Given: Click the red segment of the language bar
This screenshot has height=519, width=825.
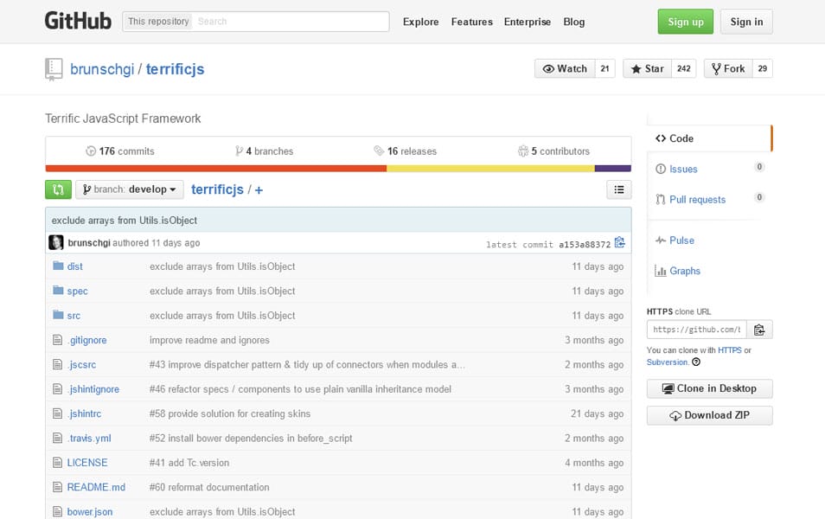Looking at the screenshot, I should coord(215,169).
